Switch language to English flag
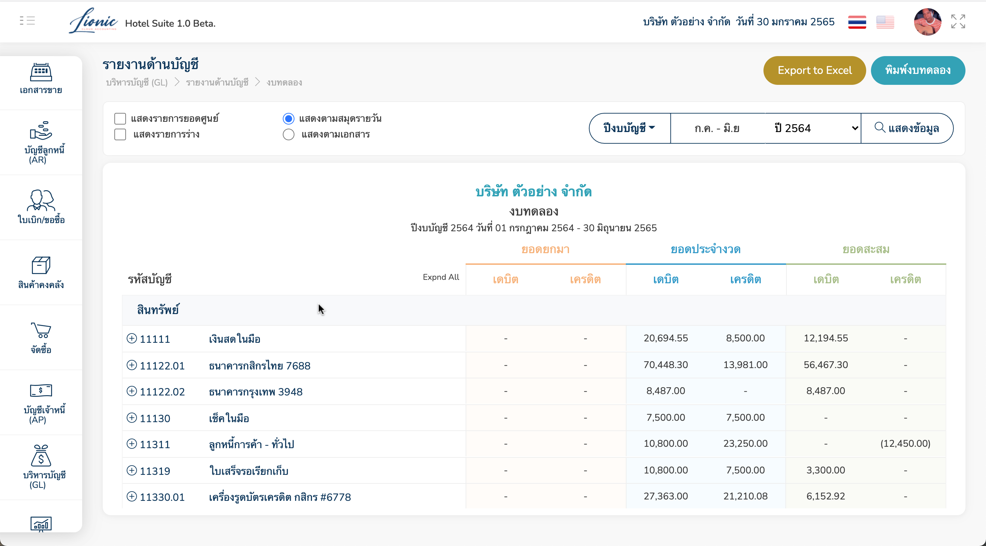 pos(885,22)
